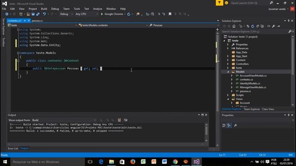296x166 pixels.
Task: Expand the Controllers folder
Action: pos(228,64)
